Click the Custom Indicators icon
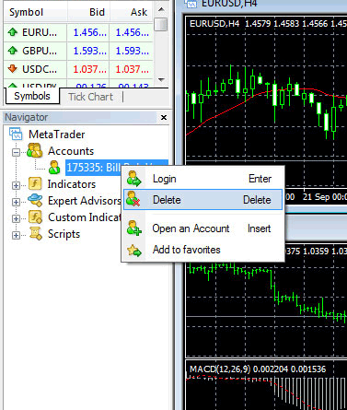Screen dimensions: 347x410 click(35, 217)
